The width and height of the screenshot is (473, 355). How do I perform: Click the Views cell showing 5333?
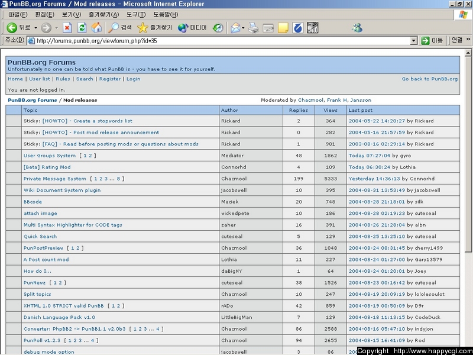[x=331, y=179]
